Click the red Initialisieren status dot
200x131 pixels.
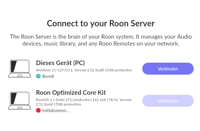(38, 110)
